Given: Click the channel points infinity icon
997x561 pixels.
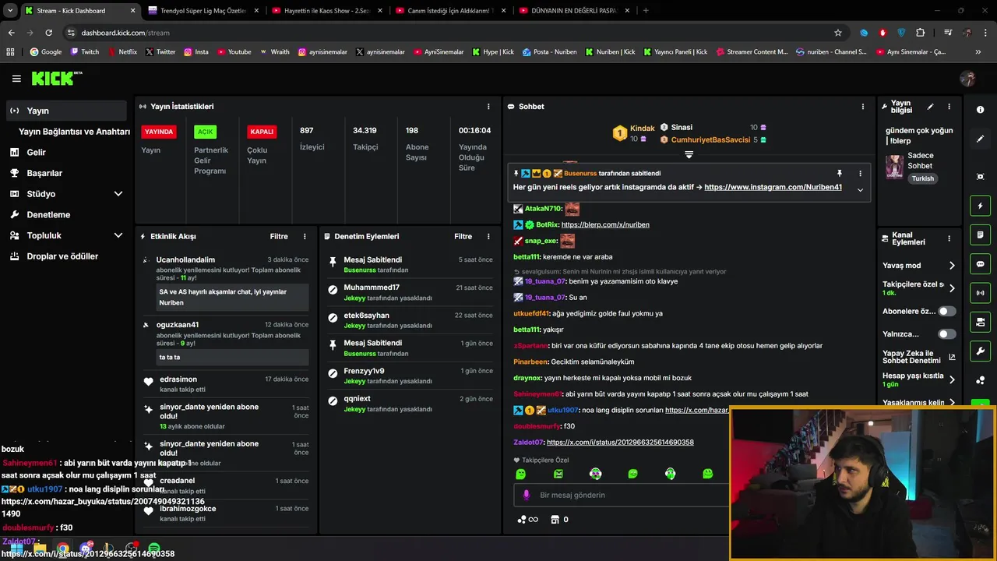Looking at the screenshot, I should point(528,520).
